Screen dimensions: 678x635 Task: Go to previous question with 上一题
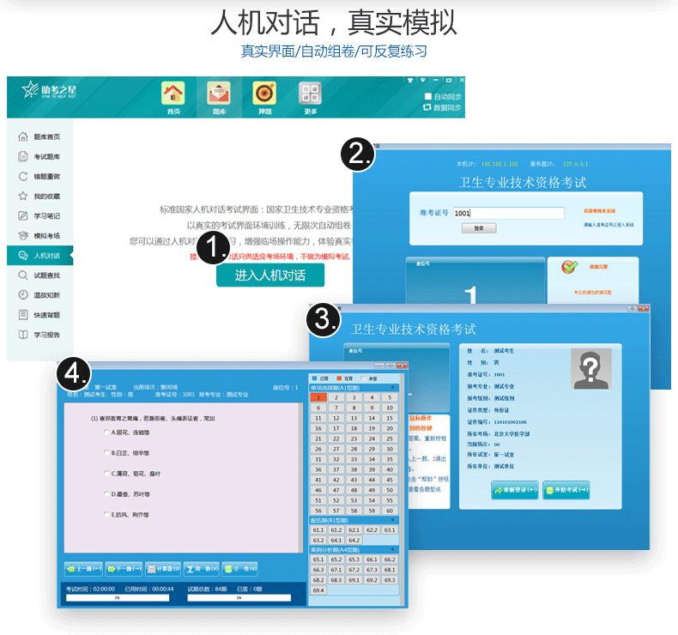pos(83,569)
